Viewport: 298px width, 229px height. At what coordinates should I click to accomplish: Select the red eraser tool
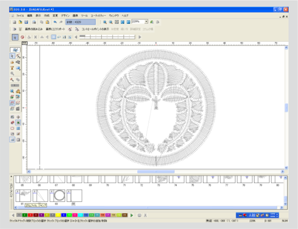coord(12,123)
